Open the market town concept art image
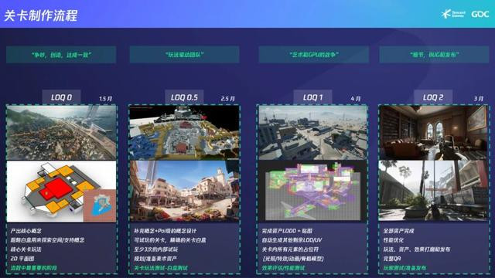Viewport: 495px width, 278px height. (x=184, y=191)
